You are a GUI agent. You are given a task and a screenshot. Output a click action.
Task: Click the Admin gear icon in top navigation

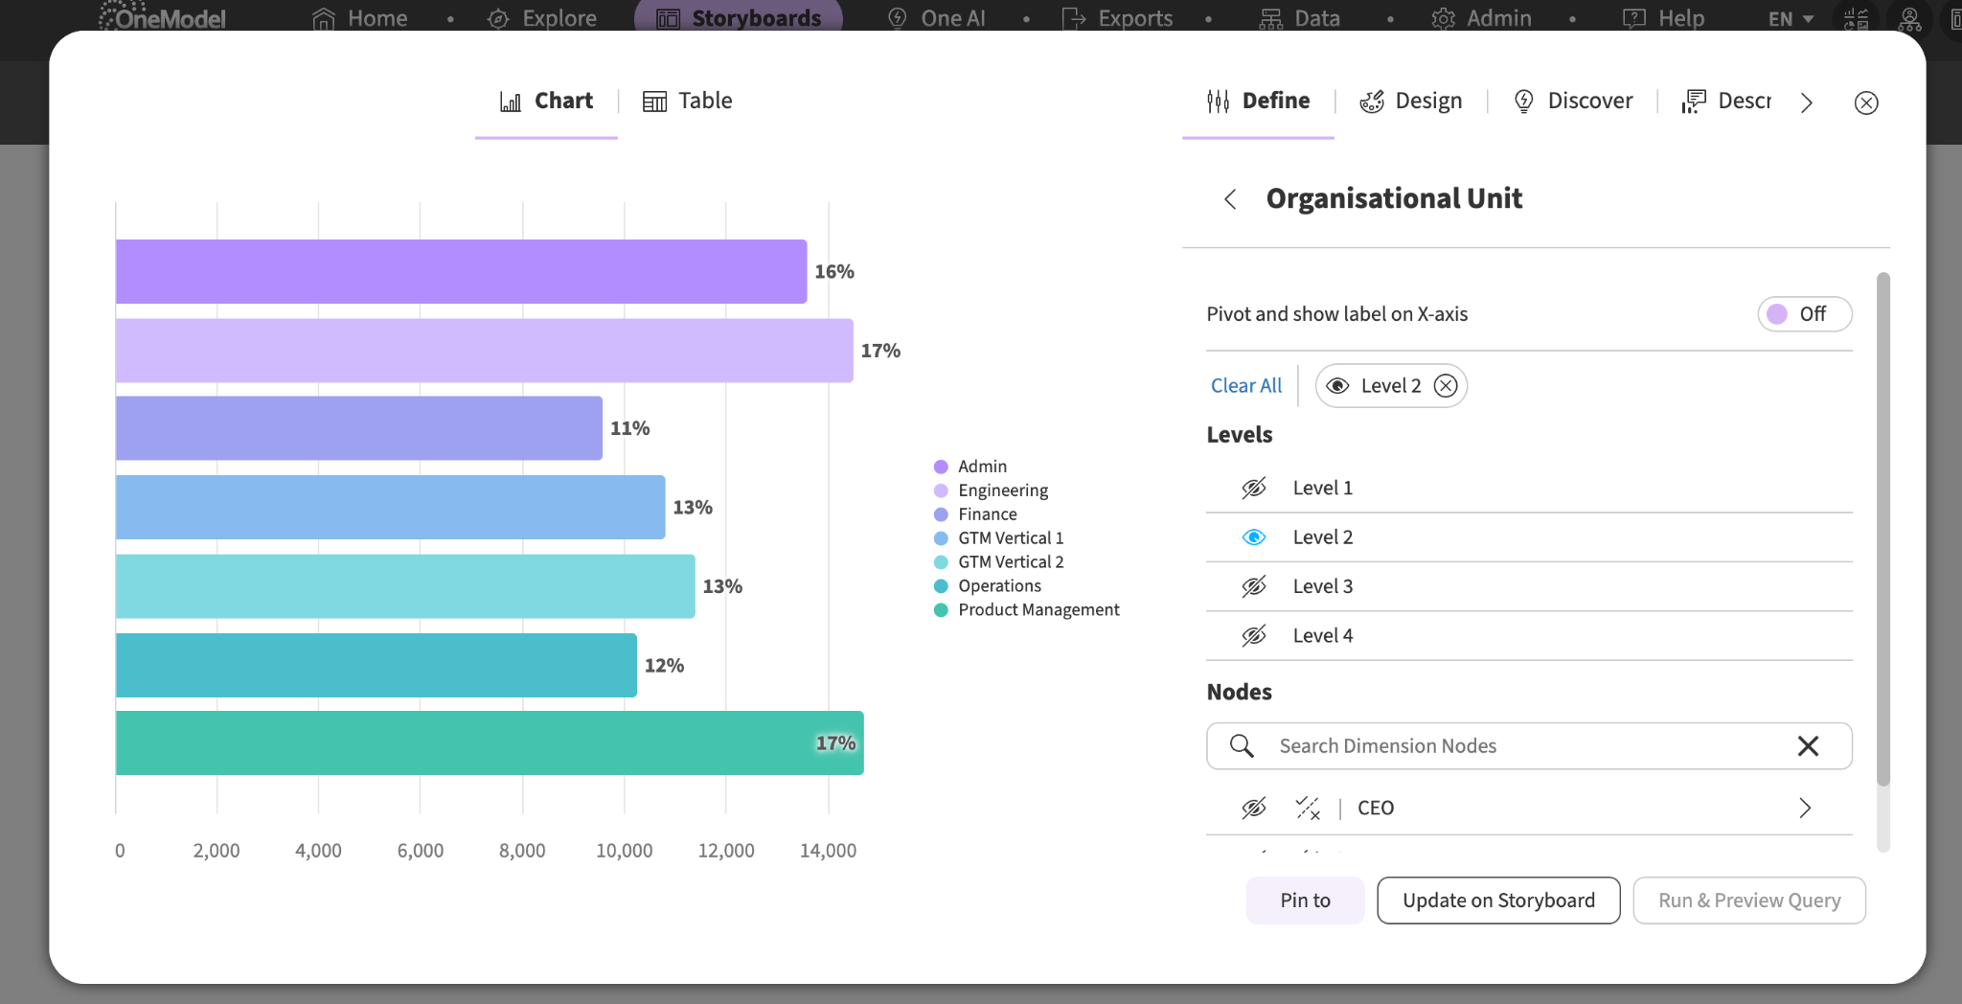(1443, 18)
